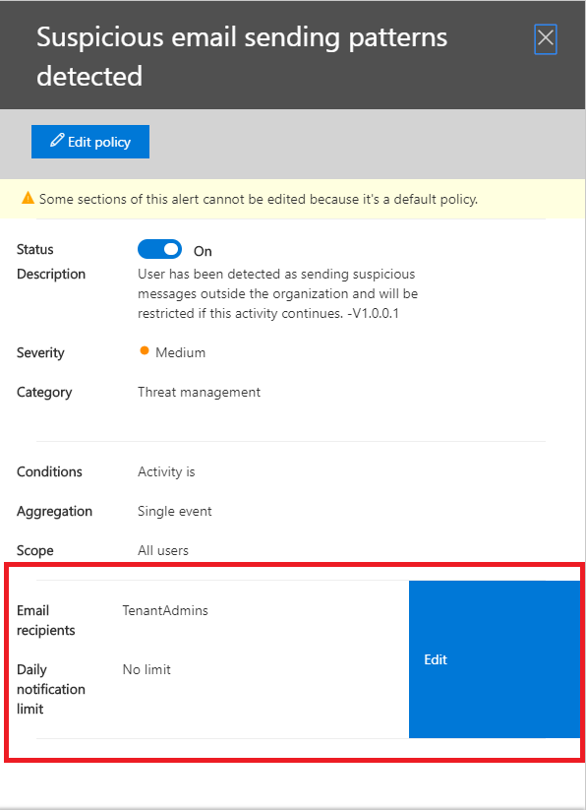Close the alert policy details panel

(546, 38)
